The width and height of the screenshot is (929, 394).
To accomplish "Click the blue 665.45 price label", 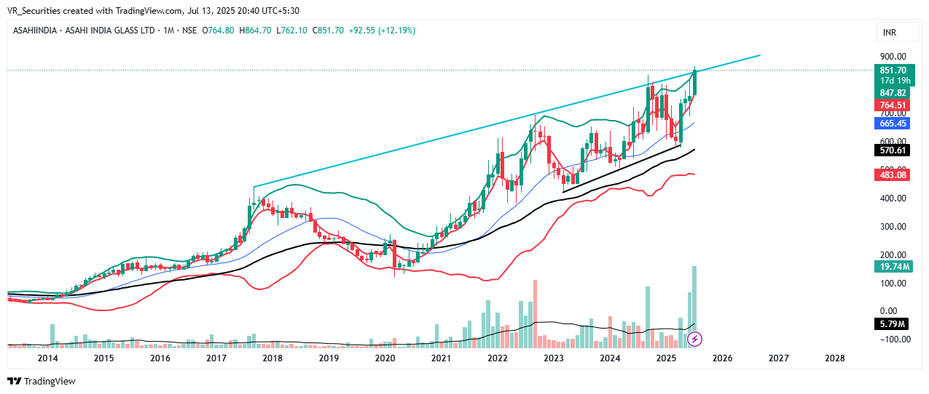I will [893, 124].
